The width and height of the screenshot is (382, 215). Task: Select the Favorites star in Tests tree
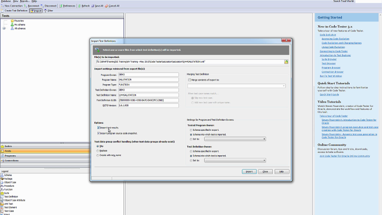pyautogui.click(x=12, y=21)
